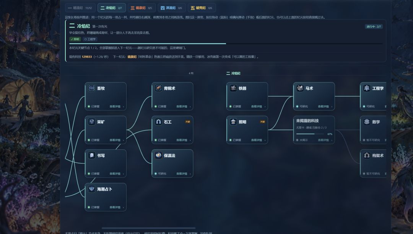Click the 马术 horse icon

(300, 88)
